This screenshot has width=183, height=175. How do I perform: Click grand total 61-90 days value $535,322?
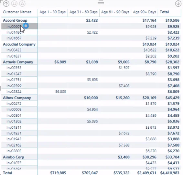tap(122, 173)
